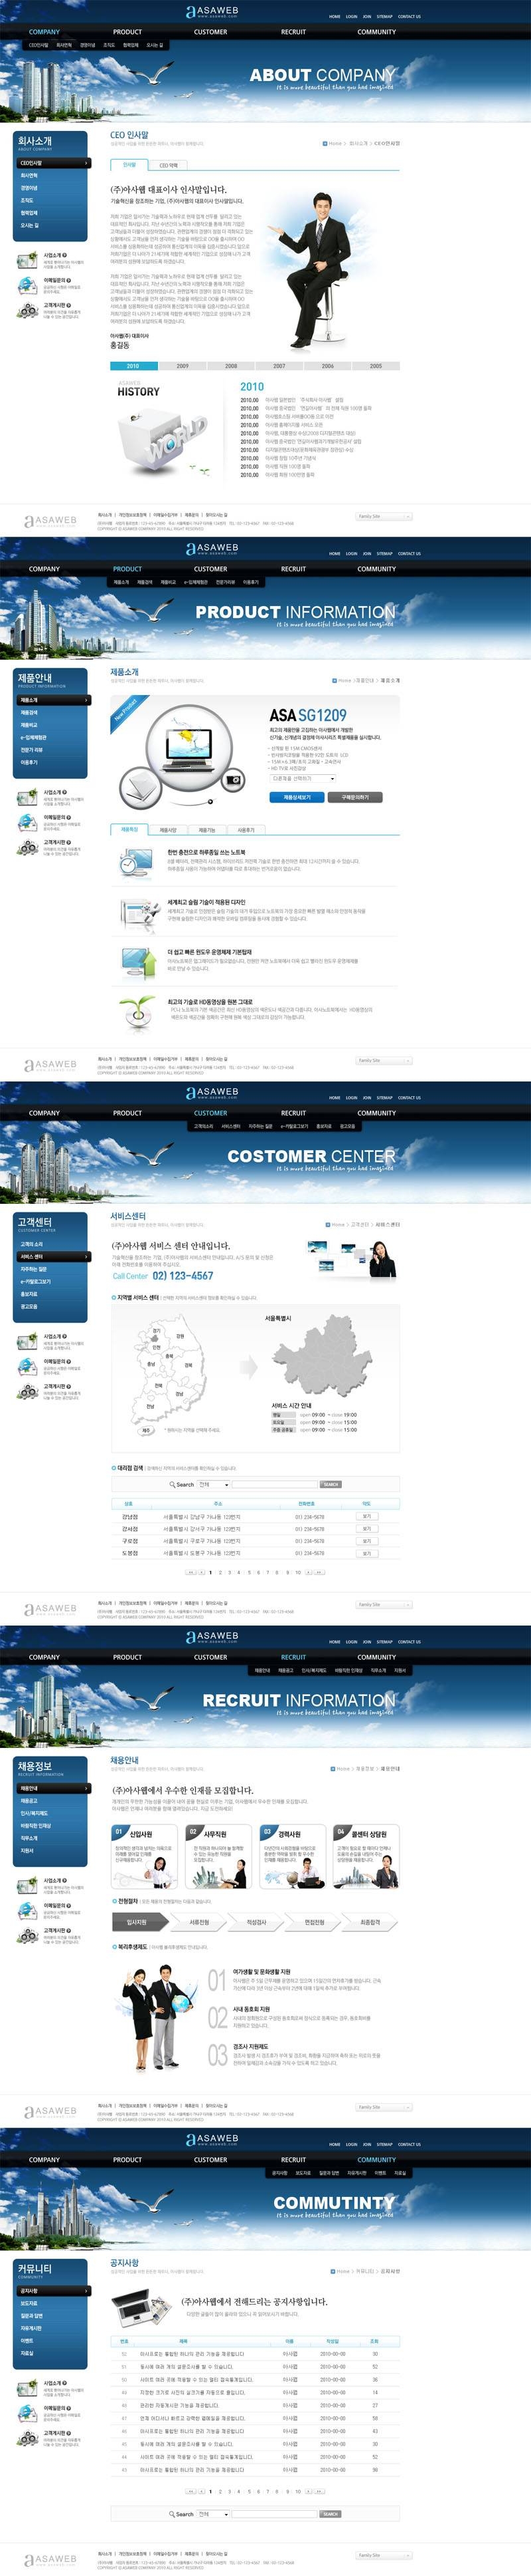Open the 제품사양 product tab
Screen dimensions: 531x2576
[168, 829]
